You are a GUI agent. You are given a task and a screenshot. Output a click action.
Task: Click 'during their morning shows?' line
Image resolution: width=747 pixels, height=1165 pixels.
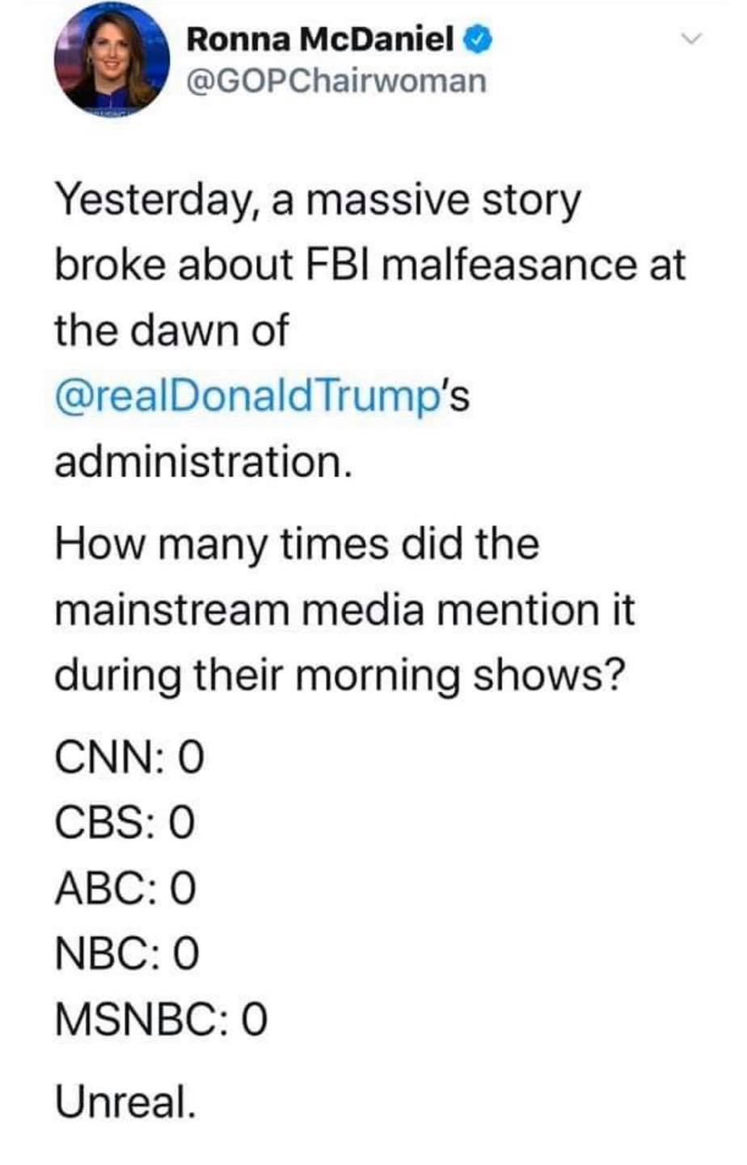tap(340, 675)
